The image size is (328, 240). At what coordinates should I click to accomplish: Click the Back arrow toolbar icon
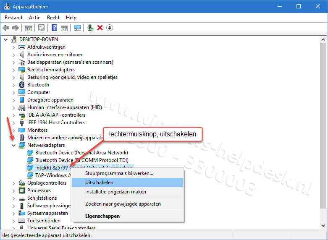6,28
